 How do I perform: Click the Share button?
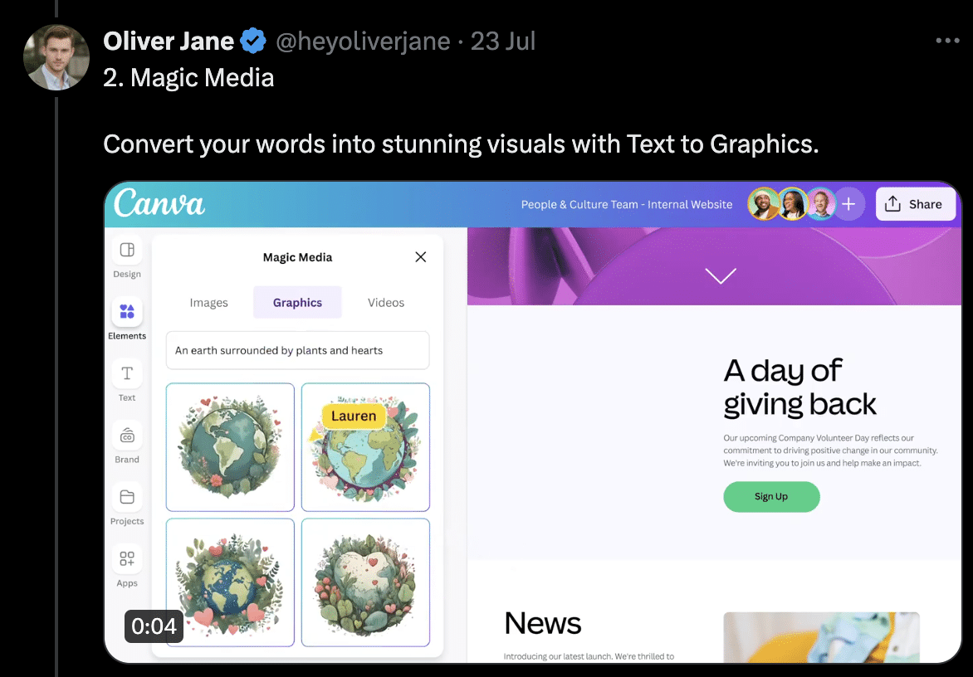pos(915,203)
